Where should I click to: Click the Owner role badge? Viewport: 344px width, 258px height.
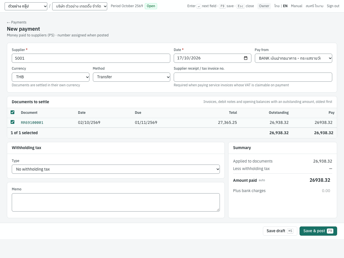(x=264, y=6)
